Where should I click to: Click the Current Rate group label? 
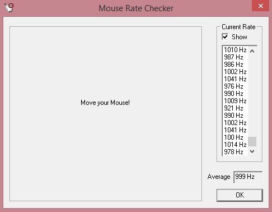(x=238, y=27)
